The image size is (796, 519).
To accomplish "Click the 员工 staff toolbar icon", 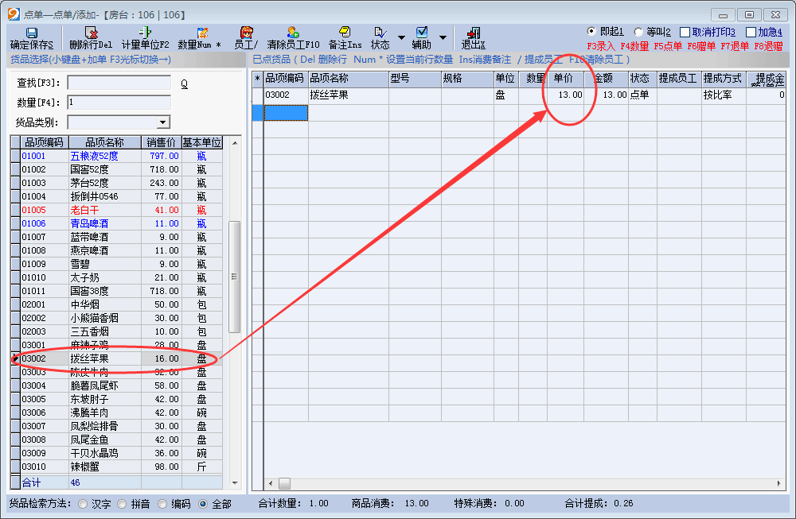I will [x=247, y=33].
